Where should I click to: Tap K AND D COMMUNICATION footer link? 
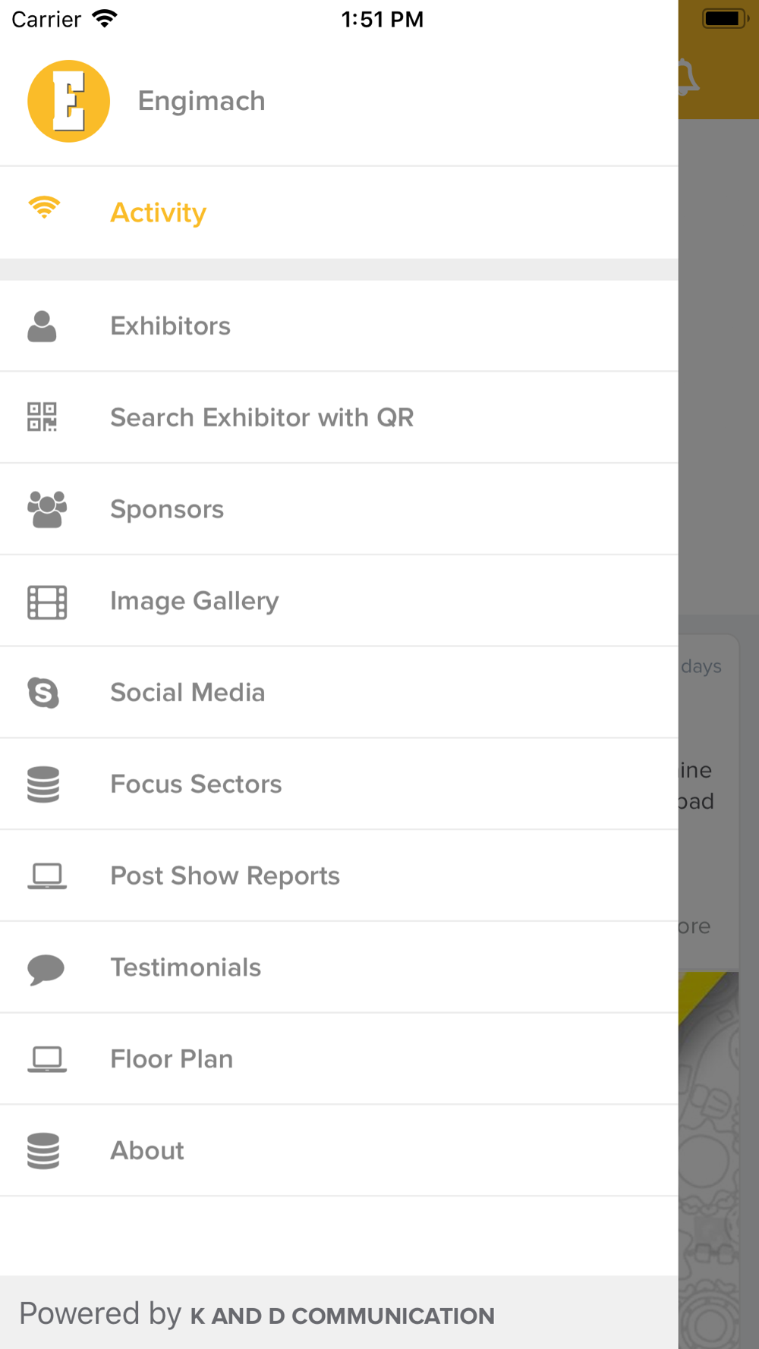click(x=342, y=1316)
